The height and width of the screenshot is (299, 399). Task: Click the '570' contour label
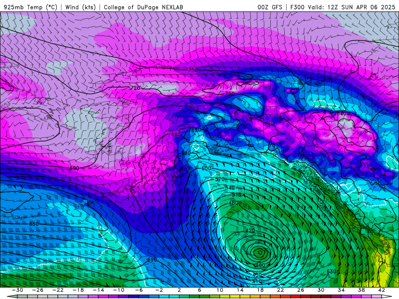coord(220,179)
